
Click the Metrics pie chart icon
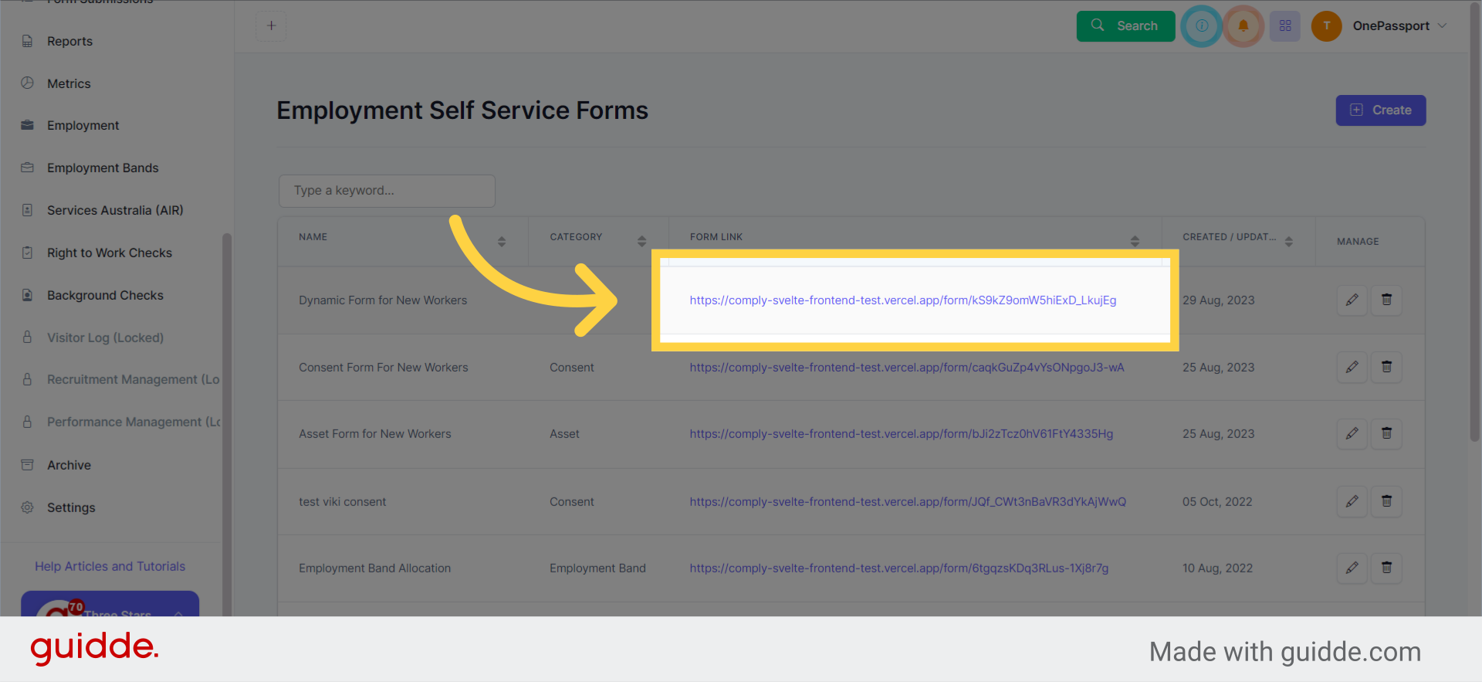coord(27,83)
